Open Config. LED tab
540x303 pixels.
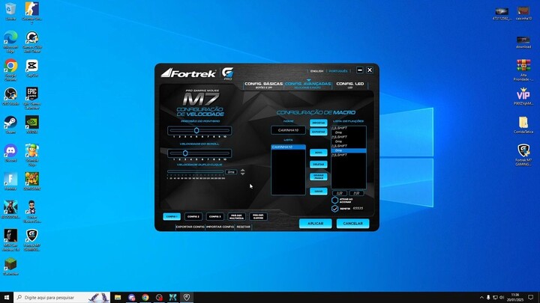pos(350,85)
